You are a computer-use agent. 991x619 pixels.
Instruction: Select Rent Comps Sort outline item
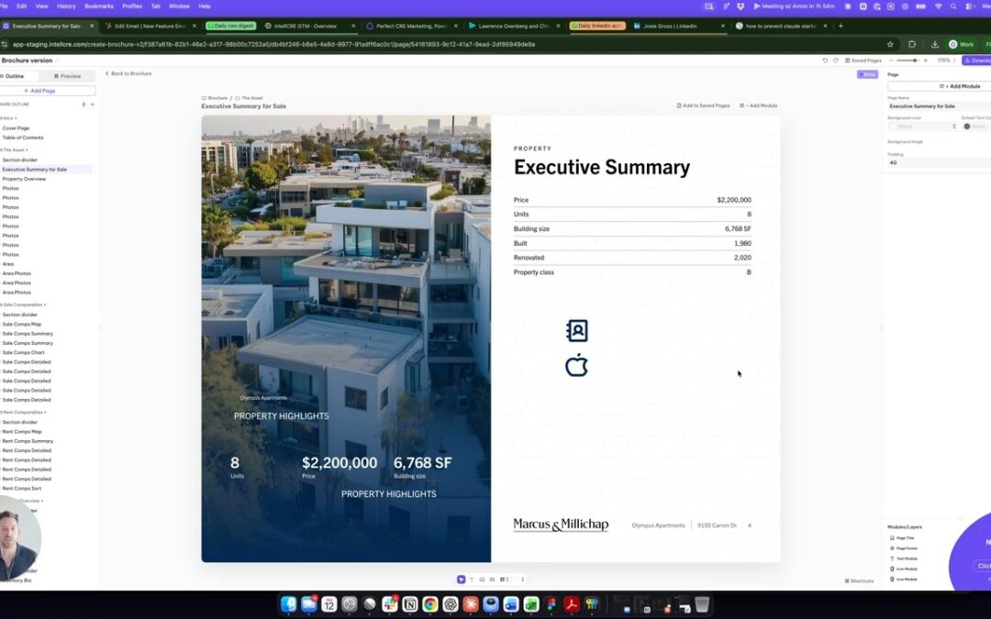(x=21, y=489)
